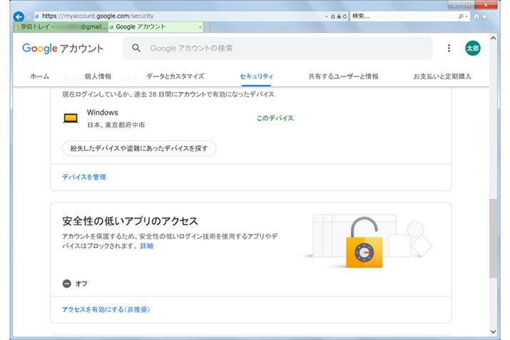Click the vertical scrollbar thumb
The width and height of the screenshot is (510, 340).
tap(493, 238)
